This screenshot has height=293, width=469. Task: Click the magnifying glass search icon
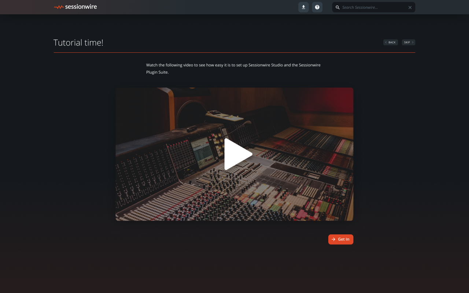tap(338, 7)
